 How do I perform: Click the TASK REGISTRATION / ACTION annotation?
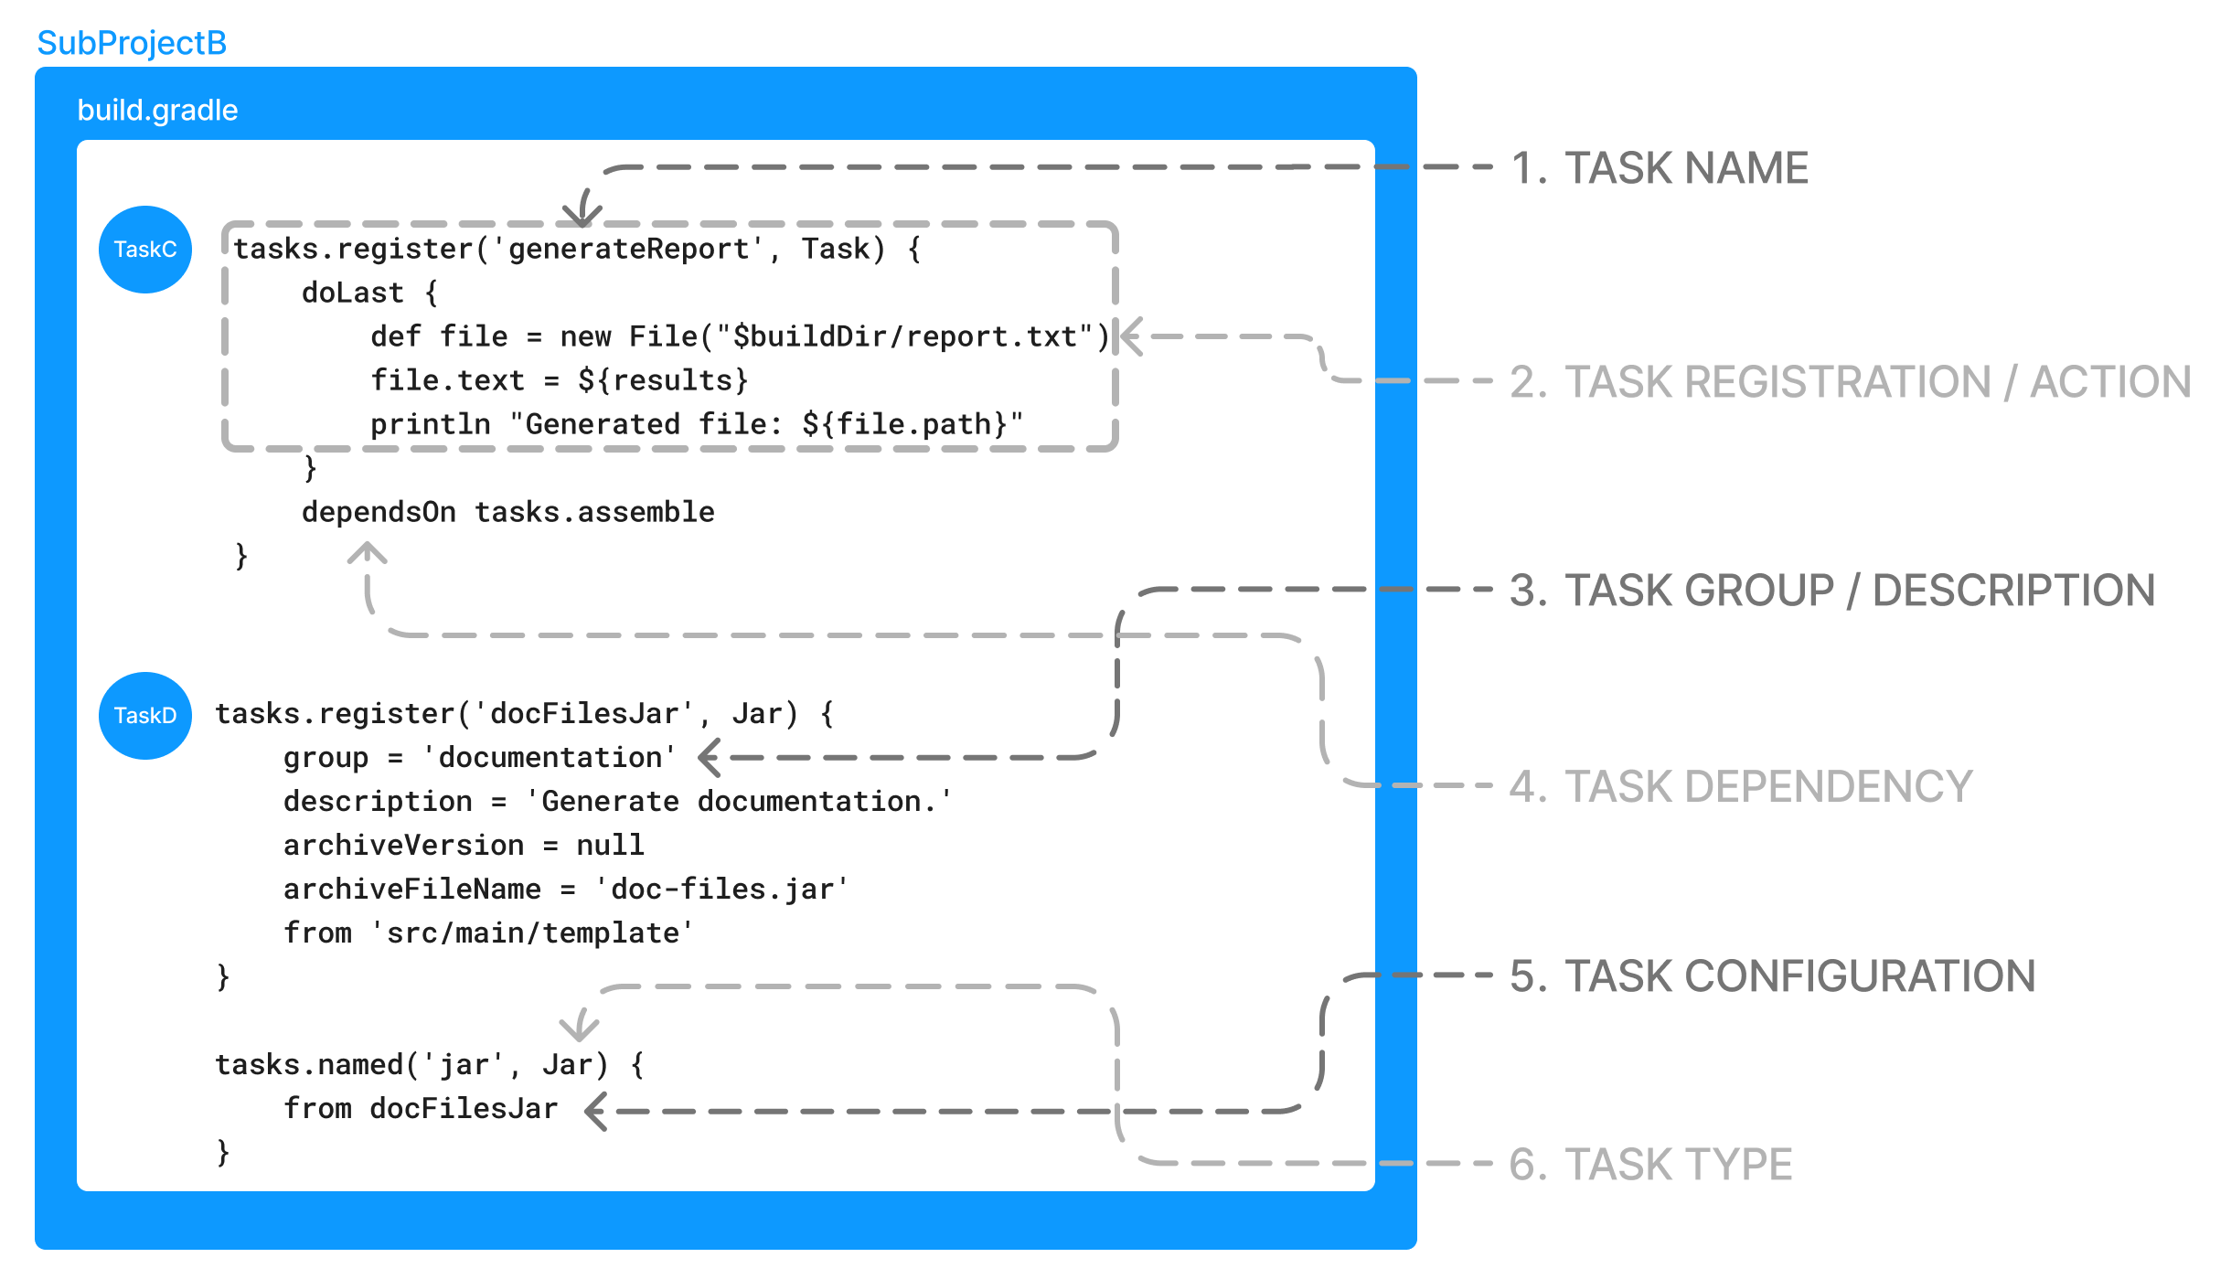coord(1823,378)
